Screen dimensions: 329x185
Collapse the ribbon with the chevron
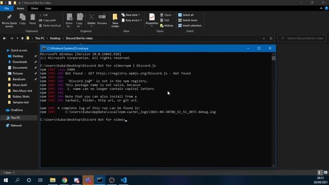point(321,8)
